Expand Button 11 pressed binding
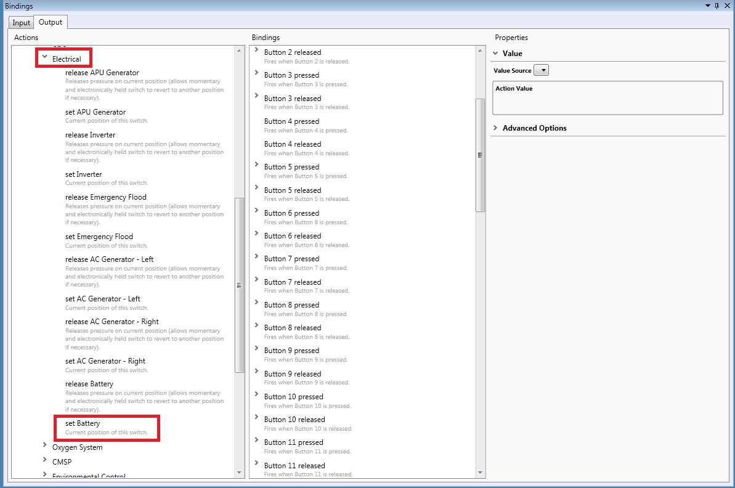The height and width of the screenshot is (488, 735). click(256, 440)
